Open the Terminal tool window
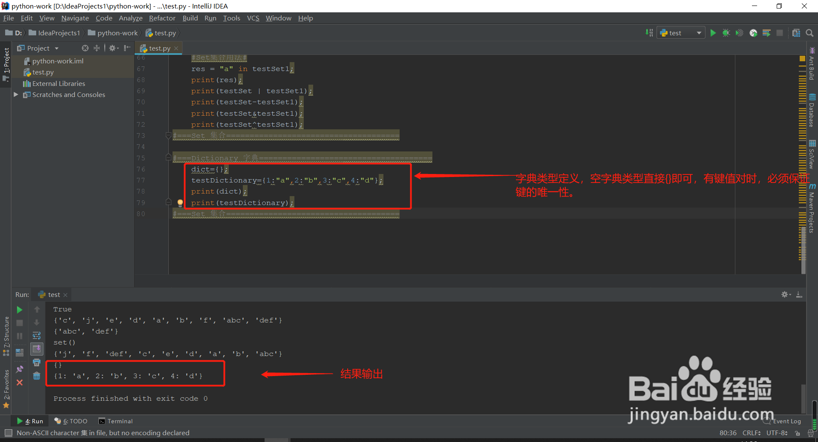The width and height of the screenshot is (818, 442). pyautogui.click(x=115, y=421)
